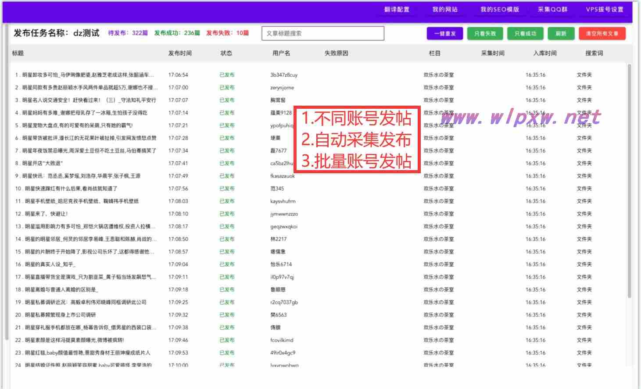
Task: Click the 发布时间 column header
Action: [180, 53]
